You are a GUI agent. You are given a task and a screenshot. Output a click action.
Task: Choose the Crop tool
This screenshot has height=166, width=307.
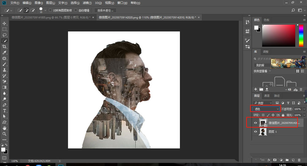[4, 46]
